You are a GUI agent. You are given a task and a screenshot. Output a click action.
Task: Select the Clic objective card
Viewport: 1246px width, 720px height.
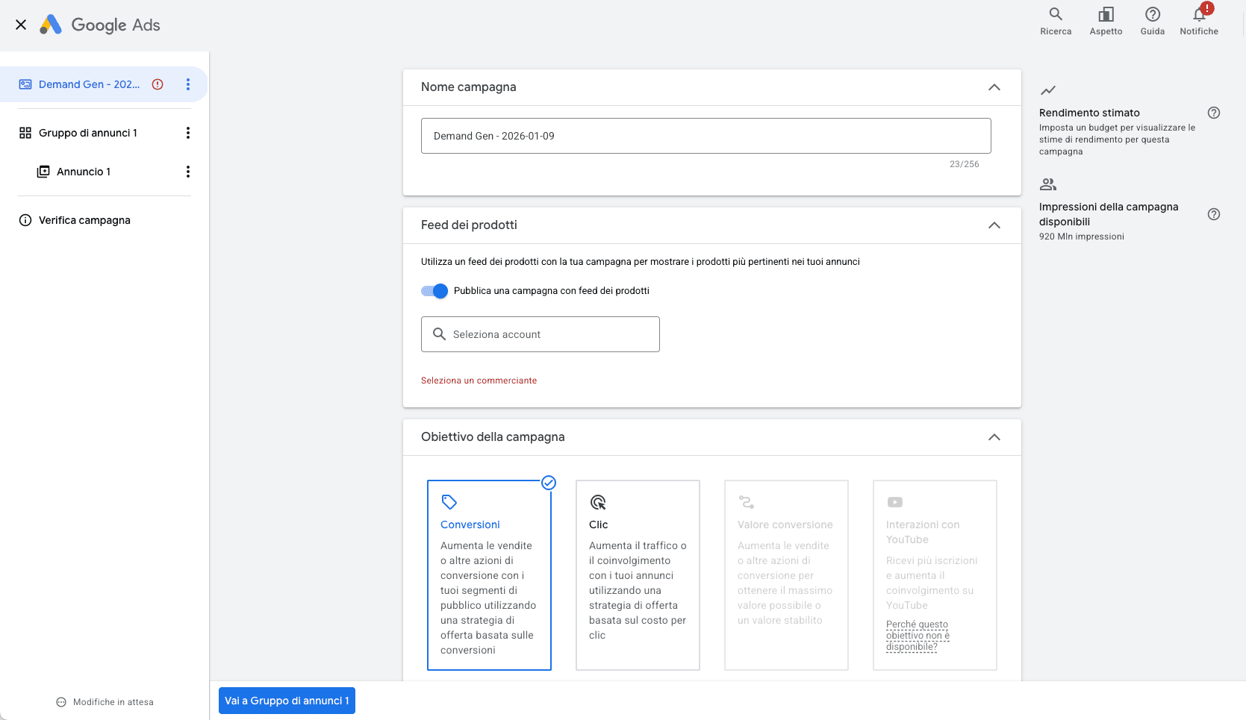pos(638,575)
